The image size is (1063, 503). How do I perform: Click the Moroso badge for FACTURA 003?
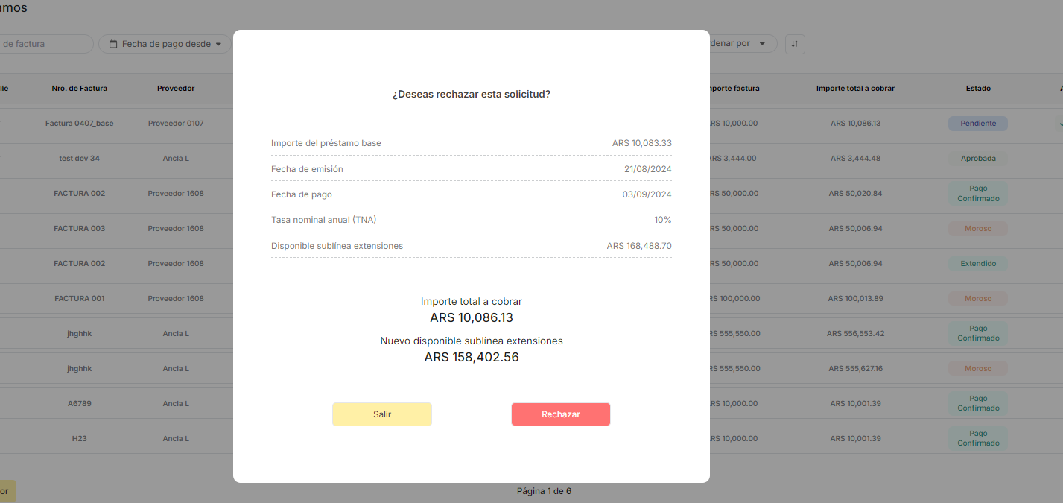[977, 229]
